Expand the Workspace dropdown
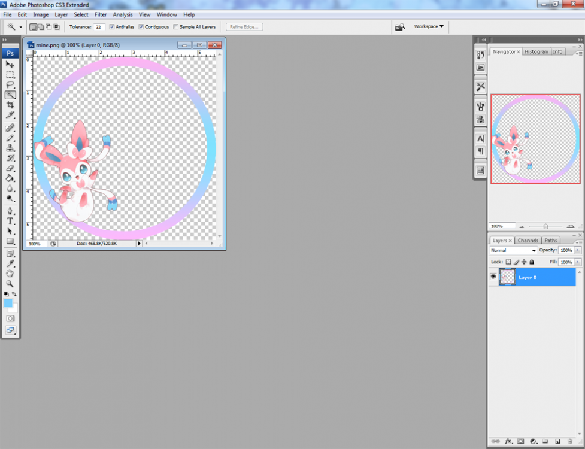Screen dimensions: 585x449 tap(429, 26)
